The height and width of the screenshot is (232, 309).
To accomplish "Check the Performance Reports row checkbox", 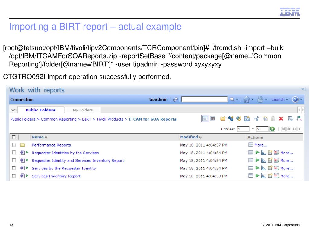I will tap(14, 145).
